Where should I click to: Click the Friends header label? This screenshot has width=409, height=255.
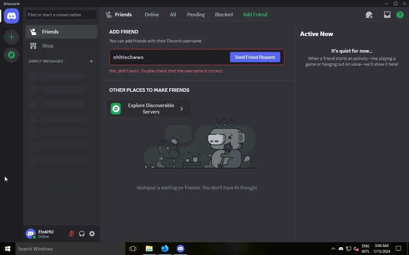(123, 15)
